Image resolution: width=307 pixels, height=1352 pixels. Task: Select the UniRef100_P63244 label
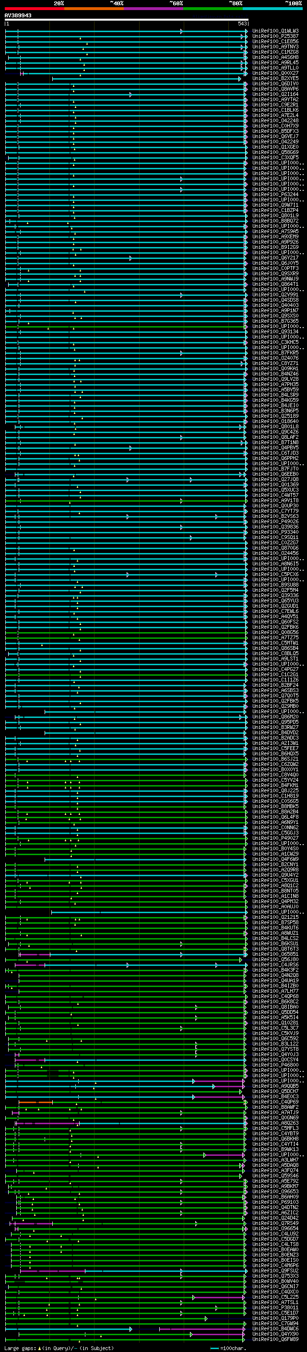click(x=275, y=194)
